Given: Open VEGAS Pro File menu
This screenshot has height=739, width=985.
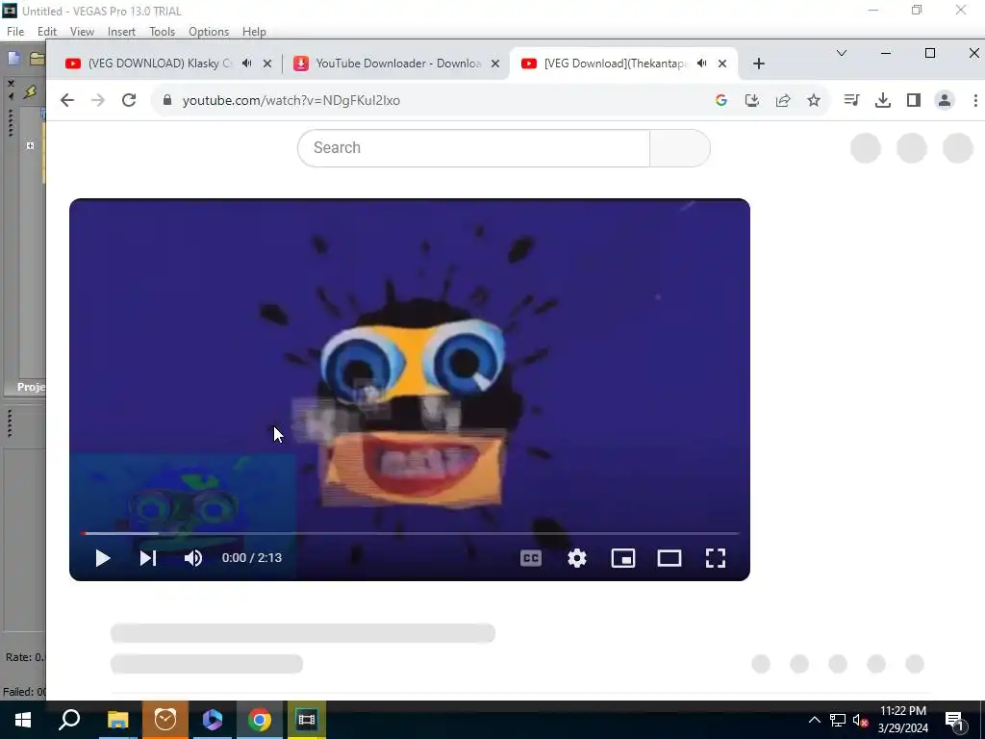Looking at the screenshot, I should [x=15, y=32].
